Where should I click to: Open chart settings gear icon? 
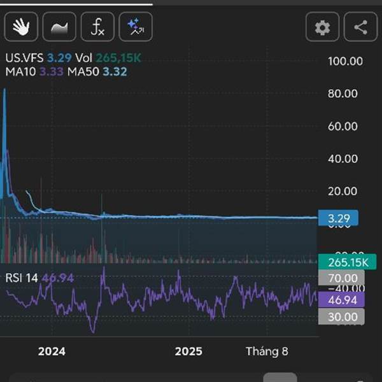(322, 27)
